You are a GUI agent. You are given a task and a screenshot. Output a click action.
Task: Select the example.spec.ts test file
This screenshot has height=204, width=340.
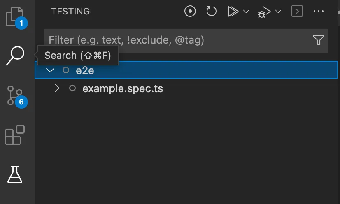[123, 88]
